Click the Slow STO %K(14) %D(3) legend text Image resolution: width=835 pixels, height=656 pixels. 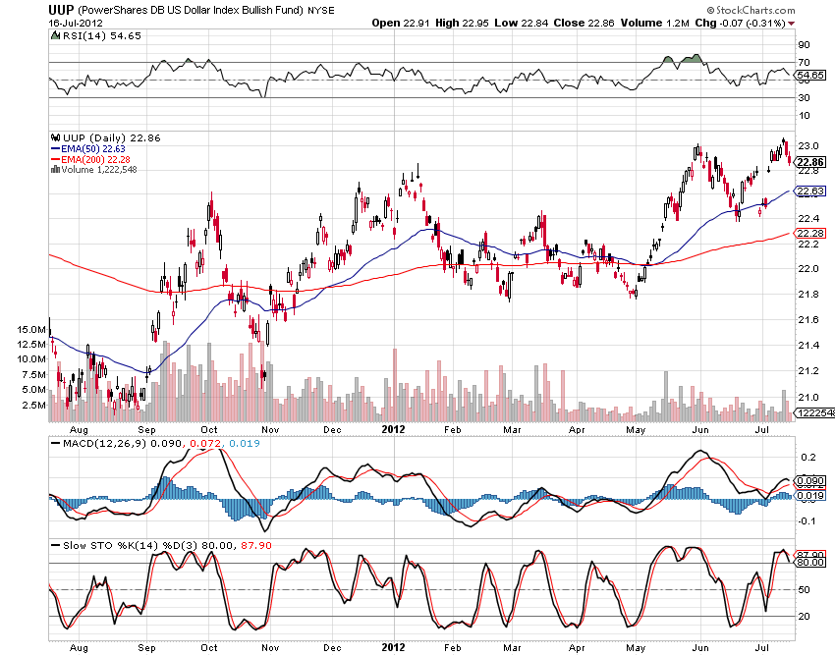[131, 545]
